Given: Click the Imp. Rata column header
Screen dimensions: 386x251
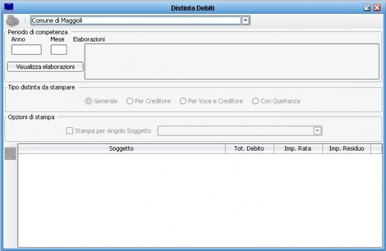Looking at the screenshot, I should (298, 149).
